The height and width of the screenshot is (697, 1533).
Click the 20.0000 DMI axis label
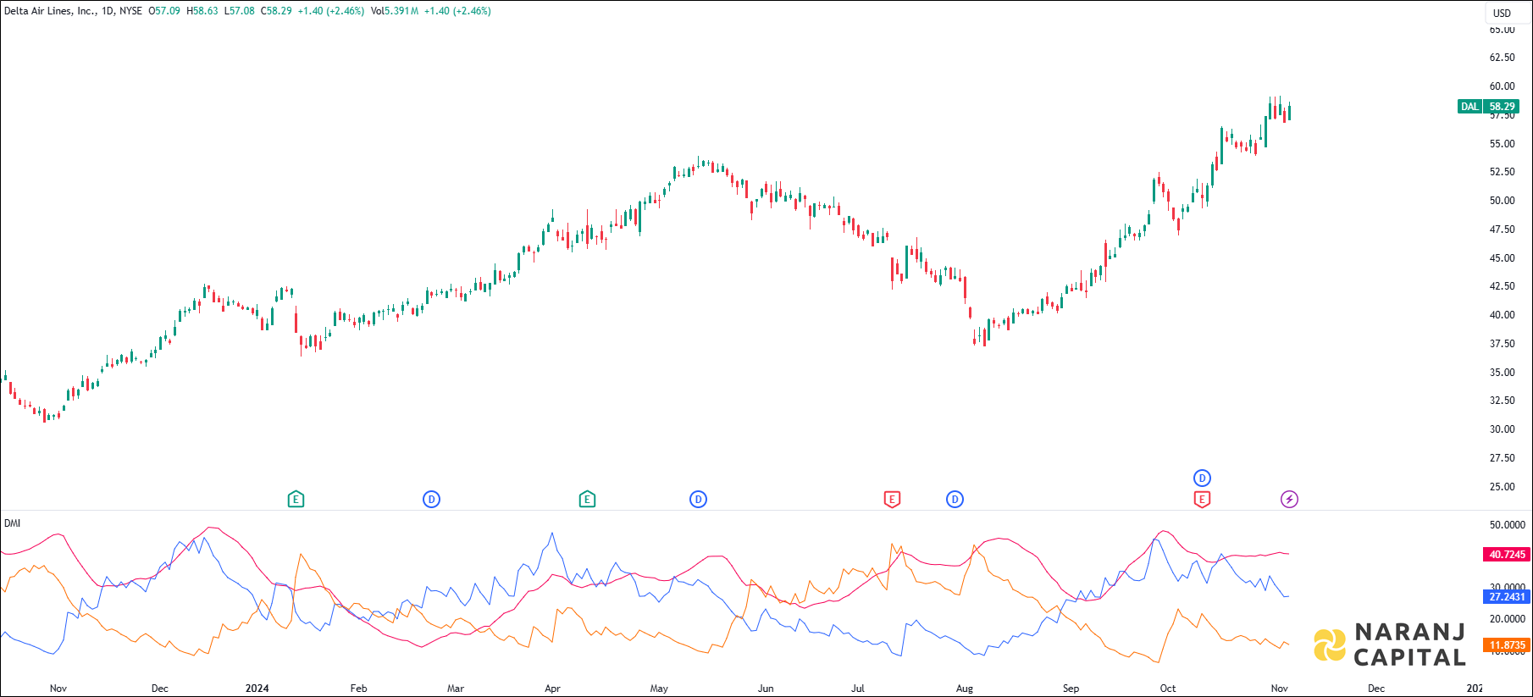click(1507, 619)
